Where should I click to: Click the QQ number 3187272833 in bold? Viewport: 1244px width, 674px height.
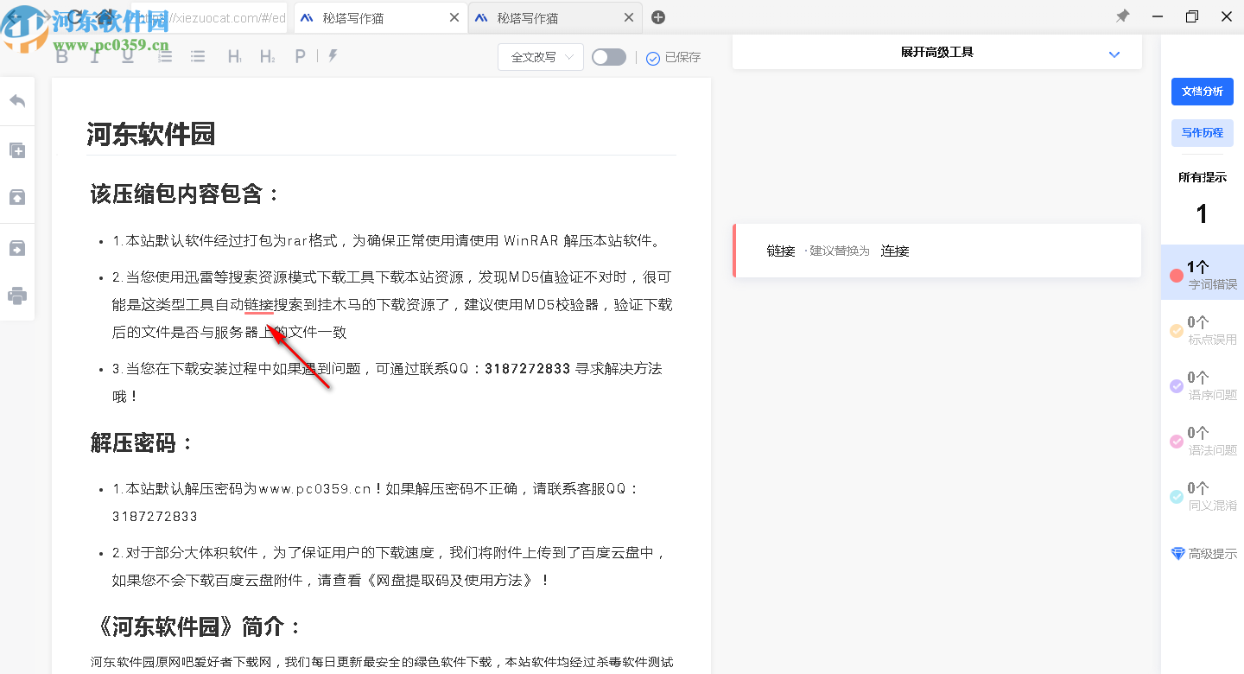click(x=528, y=369)
